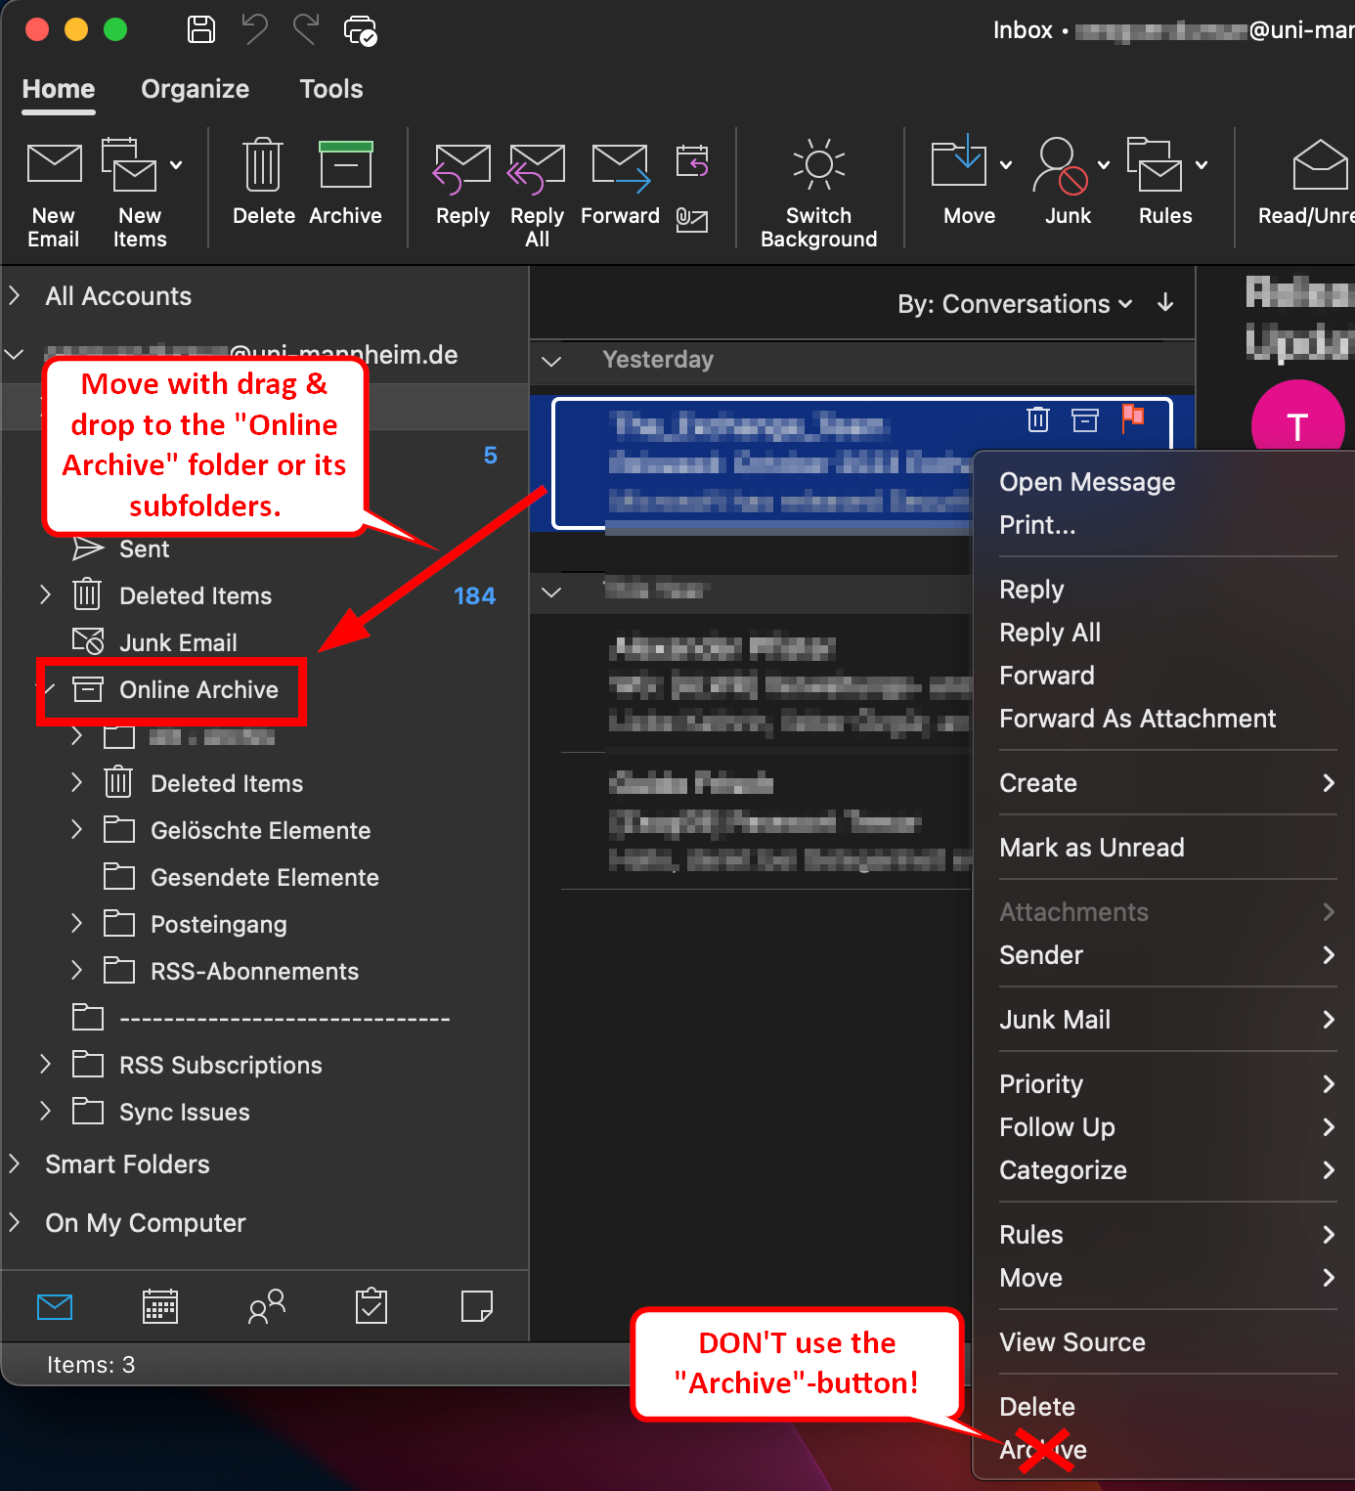Click the Reply All icon in the ribbon
Viewport: 1355px width, 1491px height.
[x=537, y=168]
